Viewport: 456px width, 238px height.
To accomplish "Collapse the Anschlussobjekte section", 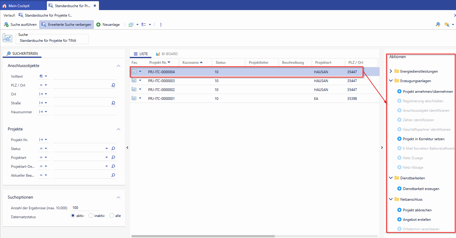I will click(119, 66).
